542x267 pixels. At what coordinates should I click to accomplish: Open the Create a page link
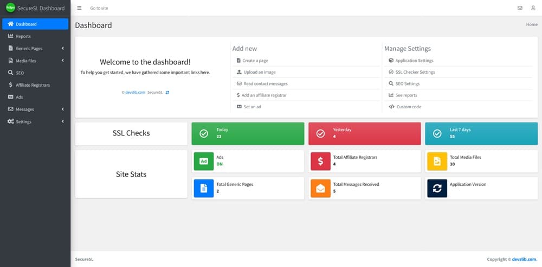pyautogui.click(x=255, y=61)
